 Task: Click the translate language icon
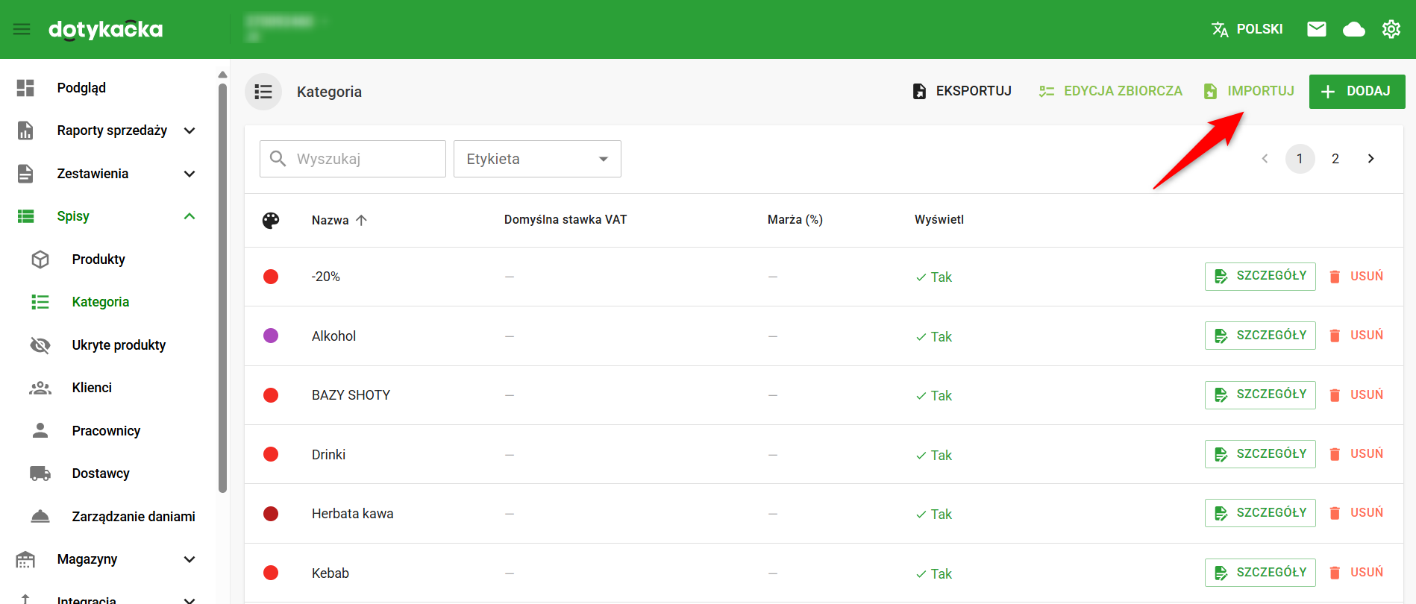[1220, 29]
